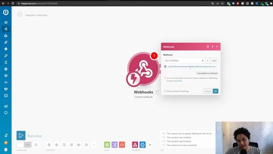
Task: Toggle the scheduling ON/OFF switch
Action: [x=24, y=145]
